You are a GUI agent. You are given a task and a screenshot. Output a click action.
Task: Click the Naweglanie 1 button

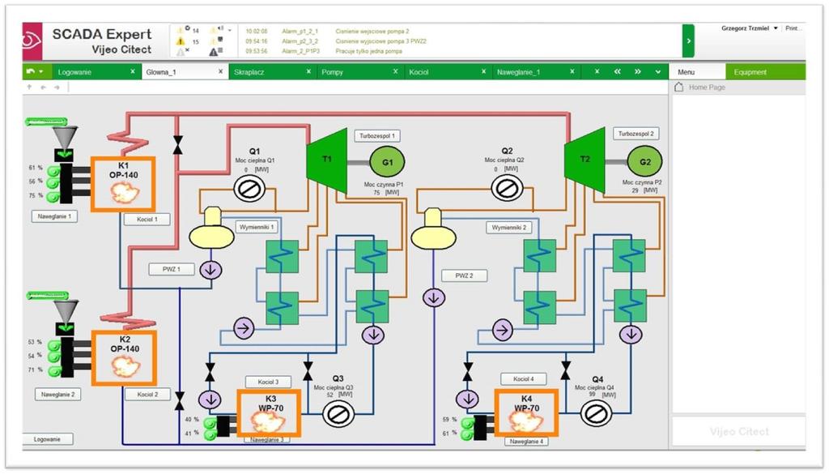(x=54, y=216)
